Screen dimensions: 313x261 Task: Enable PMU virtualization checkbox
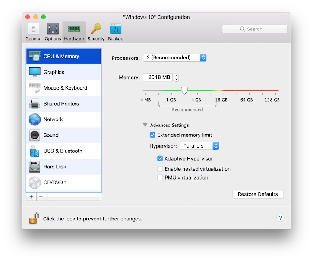point(160,177)
